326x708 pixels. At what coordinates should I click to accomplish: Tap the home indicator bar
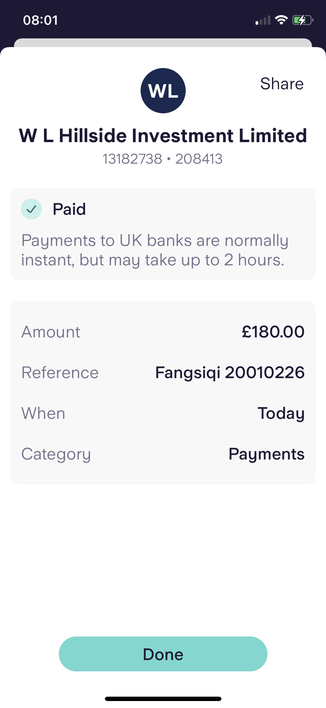(x=163, y=699)
